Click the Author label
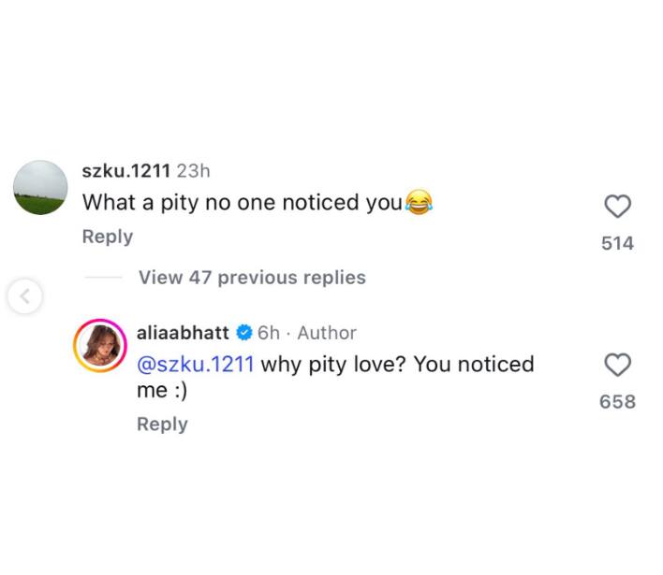This screenshot has width=663, height=575. coord(327,333)
